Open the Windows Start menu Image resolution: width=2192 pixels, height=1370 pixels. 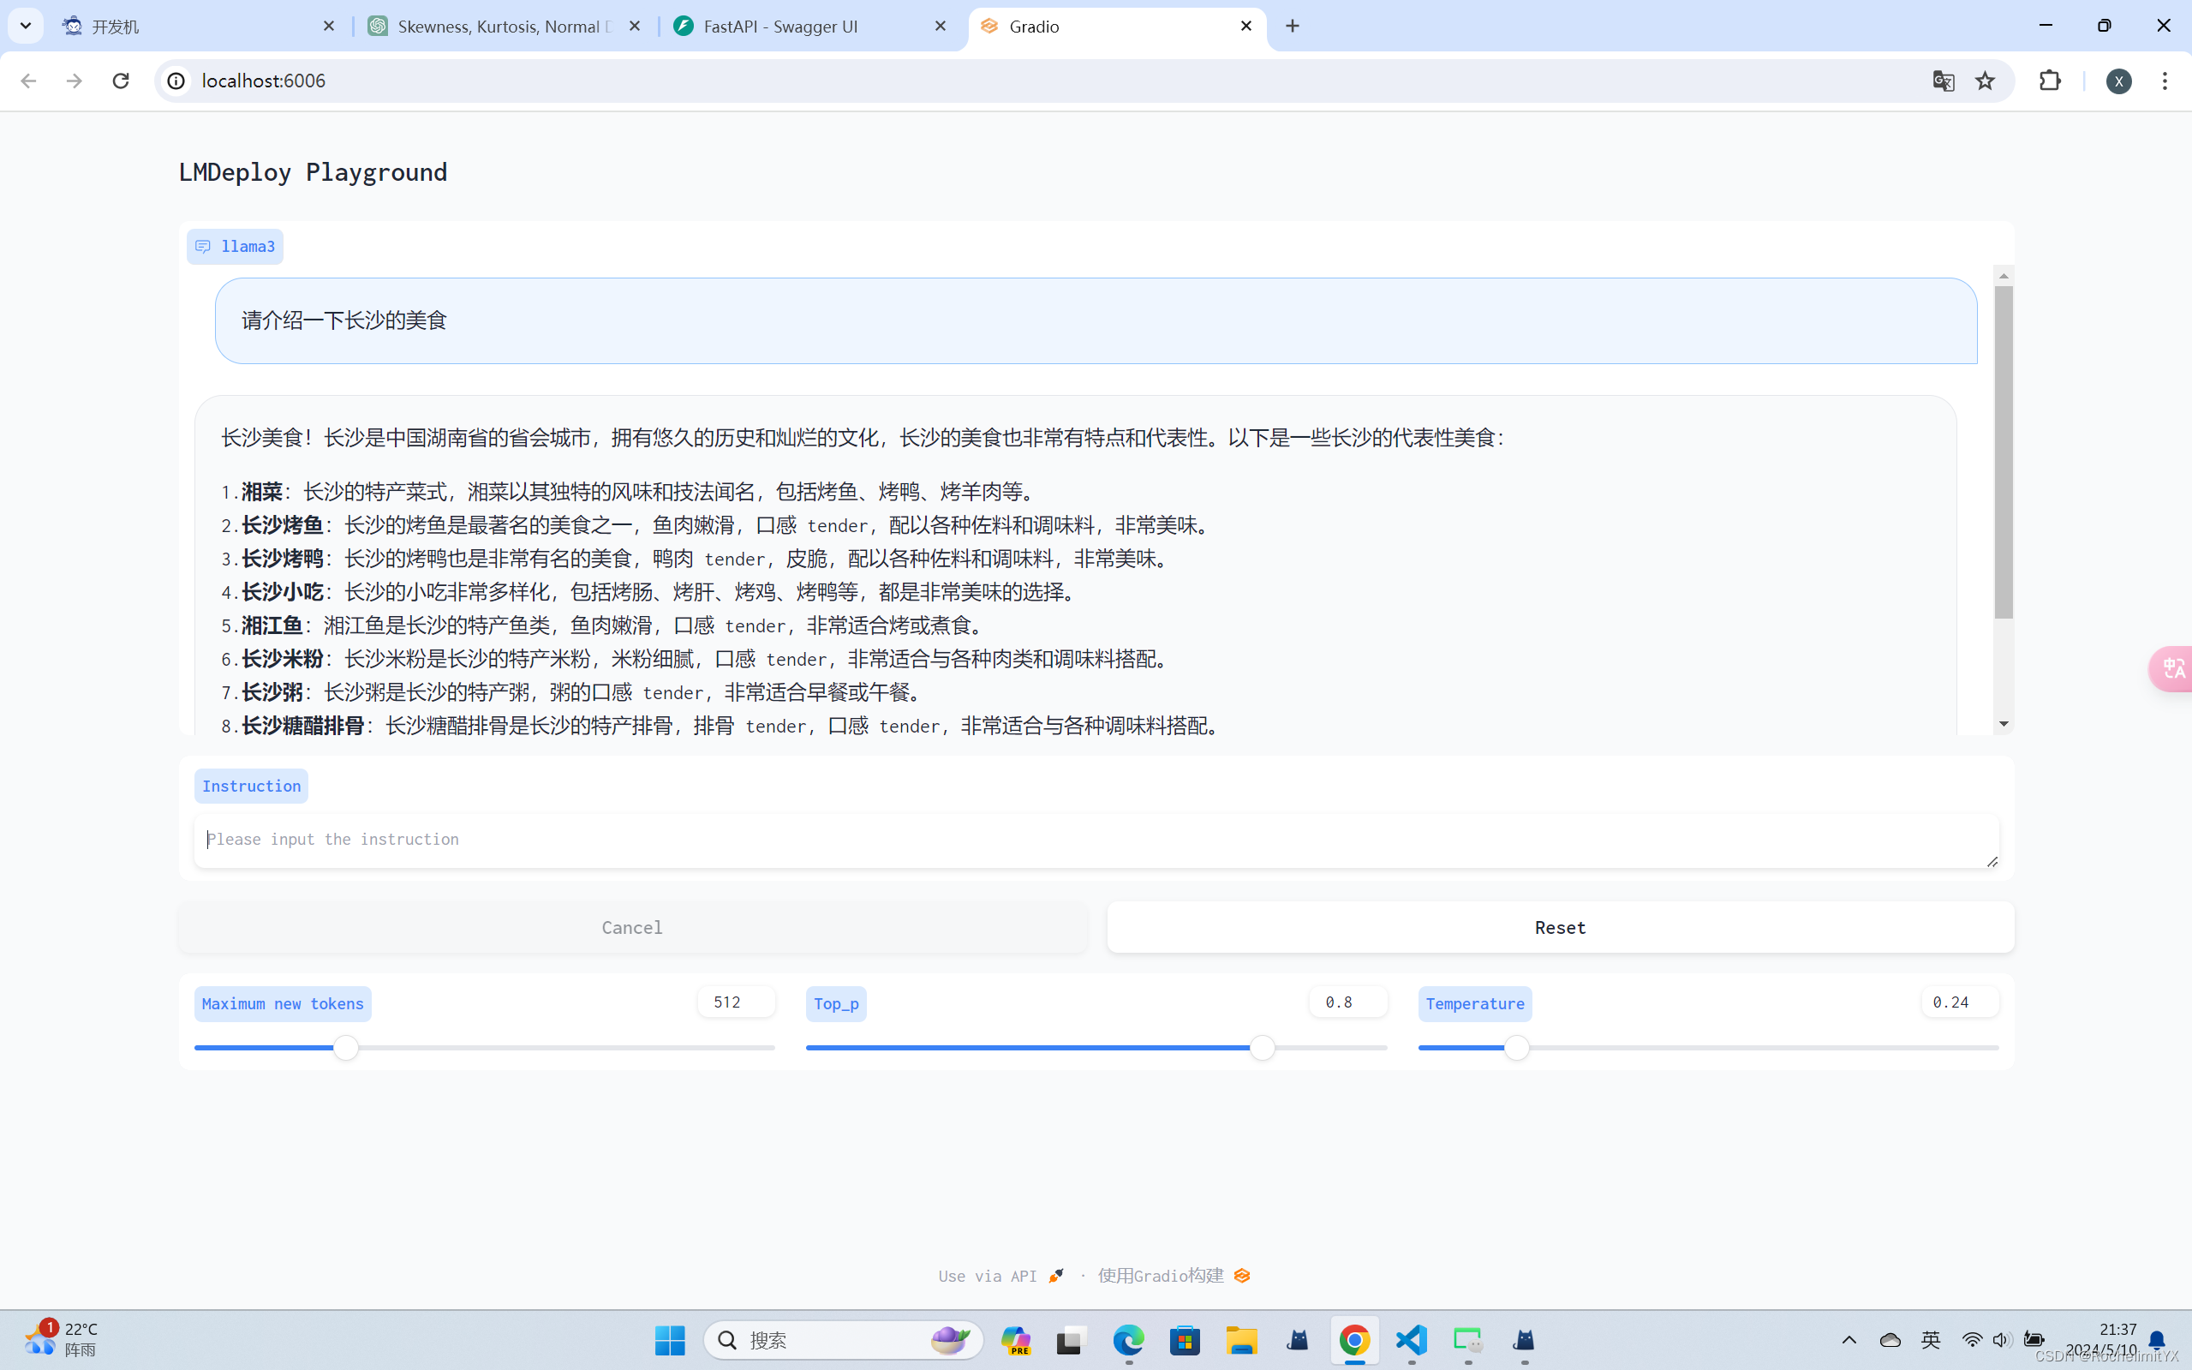click(671, 1340)
